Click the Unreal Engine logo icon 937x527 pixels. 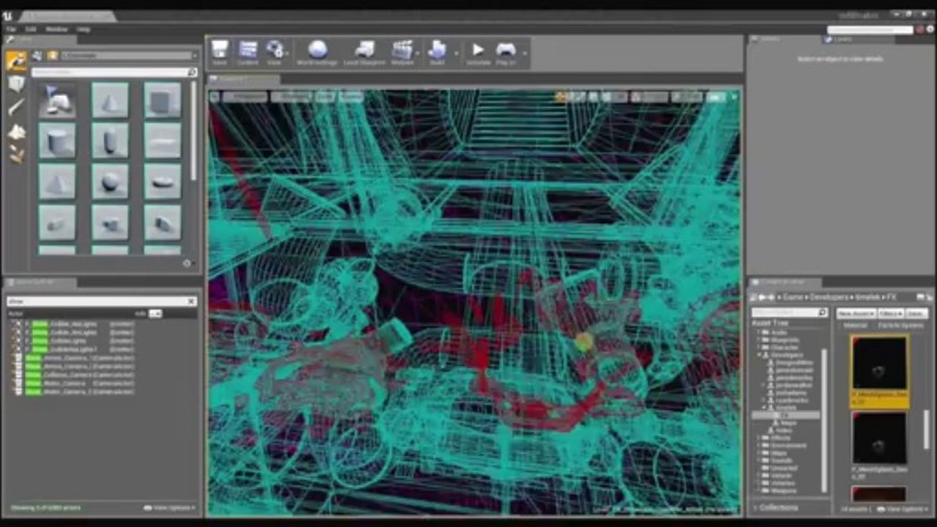(x=7, y=16)
